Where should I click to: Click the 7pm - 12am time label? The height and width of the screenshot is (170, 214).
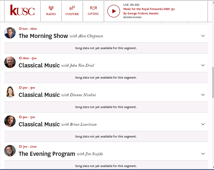(28, 146)
